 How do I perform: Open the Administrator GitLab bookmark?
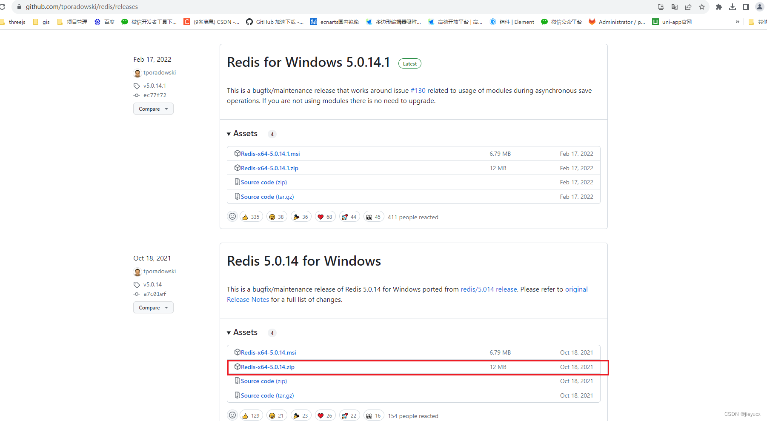pos(617,22)
